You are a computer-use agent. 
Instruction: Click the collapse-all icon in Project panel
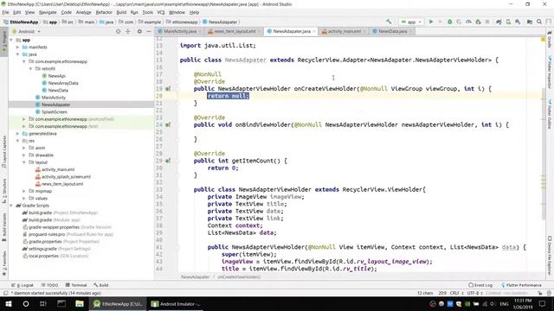click(x=128, y=31)
